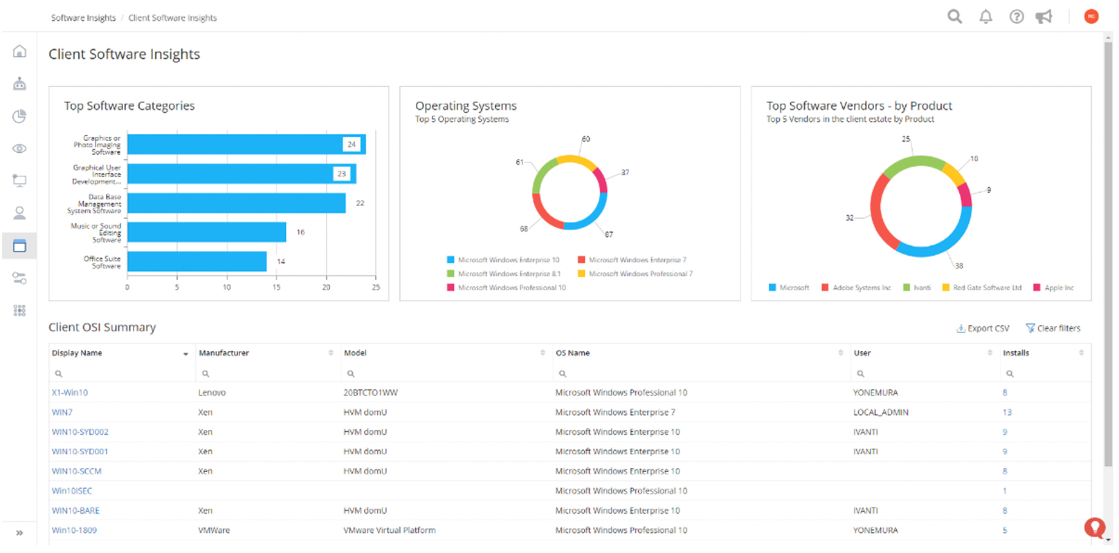
Task: Select the highlighted software window sidebar icon
Action: [x=19, y=245]
